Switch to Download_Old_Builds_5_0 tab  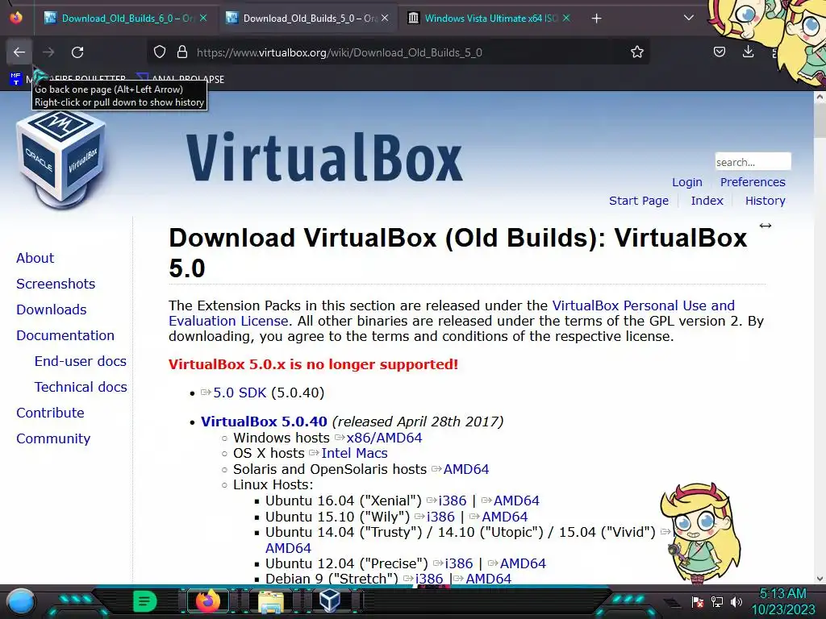(x=309, y=19)
